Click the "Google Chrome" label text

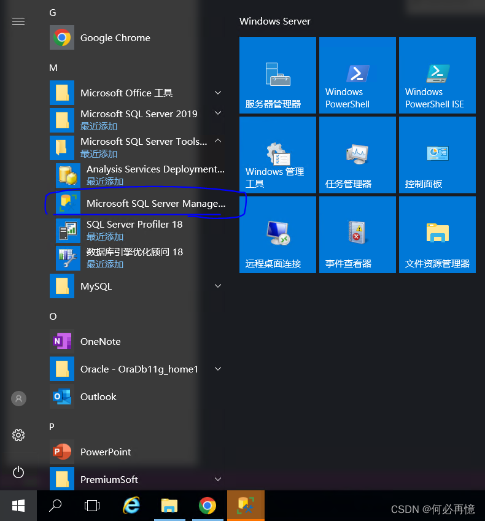[x=115, y=38]
